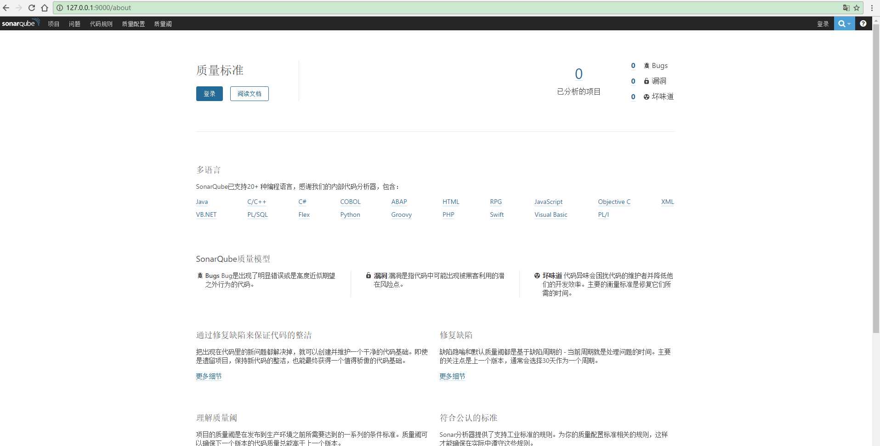Bookmark this page with the star icon
Viewport: 880px width, 446px height.
pos(857,8)
